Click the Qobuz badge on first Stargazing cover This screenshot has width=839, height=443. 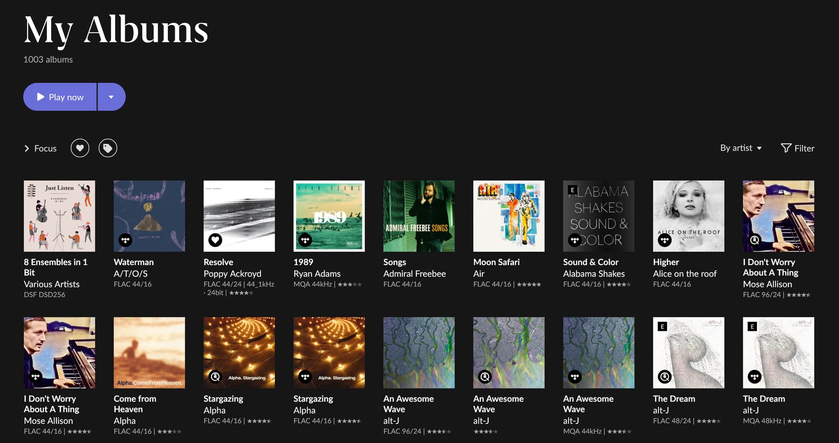click(x=215, y=377)
